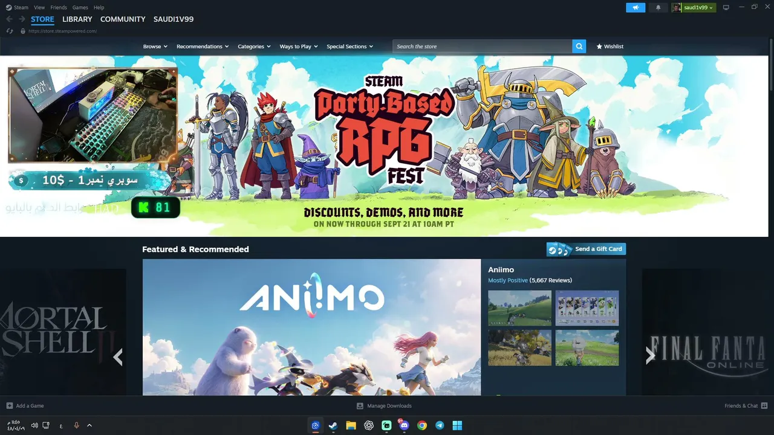Image resolution: width=774 pixels, height=435 pixels.
Task: Open the SAUDI1V99 profile tab
Action: pos(174,19)
